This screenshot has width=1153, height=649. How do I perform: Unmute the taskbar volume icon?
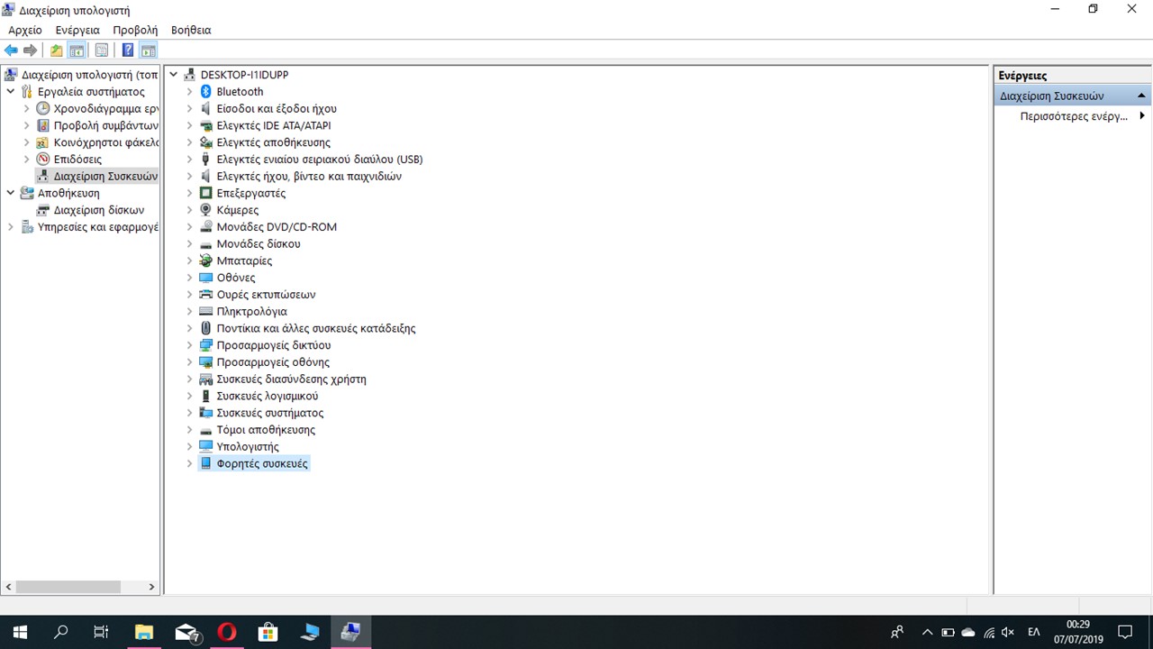click(x=1008, y=632)
